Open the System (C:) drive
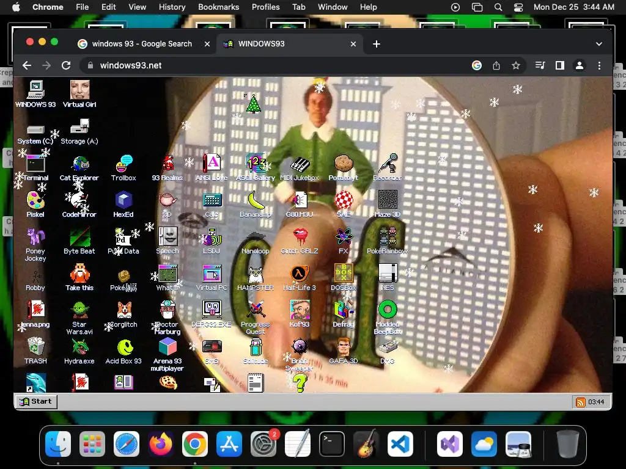Image resolution: width=626 pixels, height=469 pixels. pyautogui.click(x=35, y=134)
